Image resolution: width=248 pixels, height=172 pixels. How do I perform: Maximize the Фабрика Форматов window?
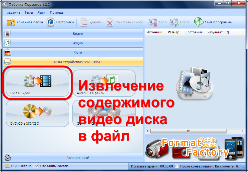click(x=227, y=3)
